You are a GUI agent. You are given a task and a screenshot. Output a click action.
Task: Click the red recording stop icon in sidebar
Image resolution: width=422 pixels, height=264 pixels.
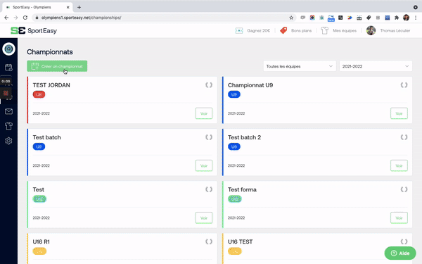[6, 93]
